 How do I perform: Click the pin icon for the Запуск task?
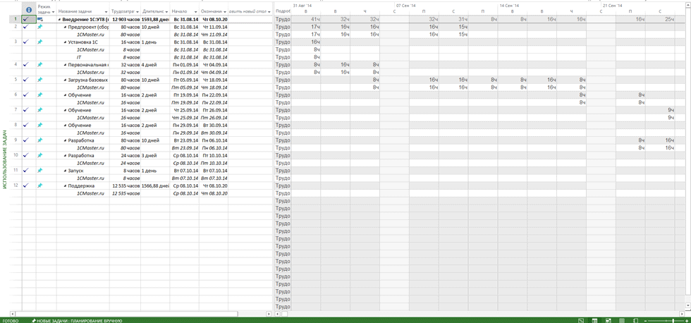pyautogui.click(x=40, y=171)
